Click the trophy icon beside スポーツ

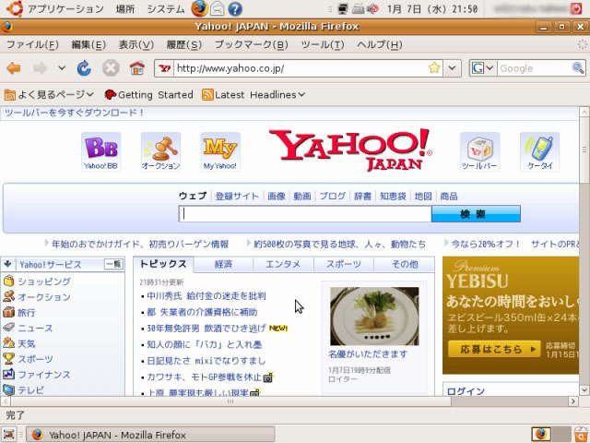[x=8, y=359]
